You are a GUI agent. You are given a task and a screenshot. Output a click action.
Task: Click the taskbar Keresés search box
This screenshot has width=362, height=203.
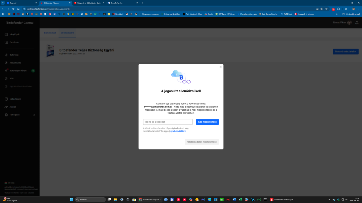(x=90, y=200)
